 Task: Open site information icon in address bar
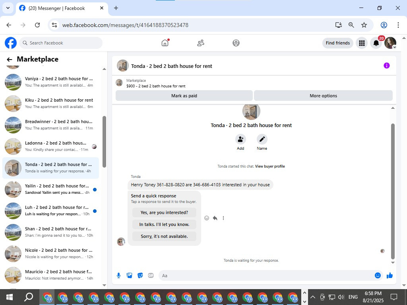point(54,25)
